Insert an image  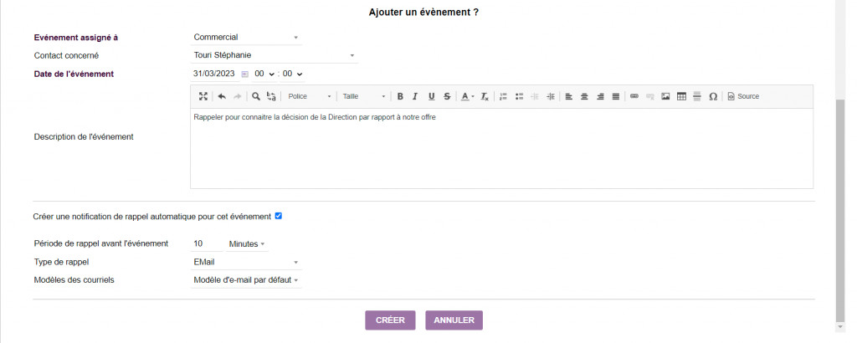tap(665, 96)
